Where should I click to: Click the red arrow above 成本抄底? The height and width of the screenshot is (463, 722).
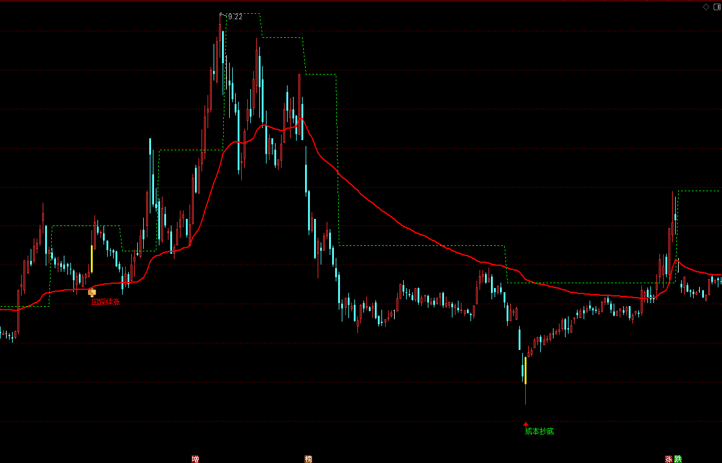(x=525, y=424)
